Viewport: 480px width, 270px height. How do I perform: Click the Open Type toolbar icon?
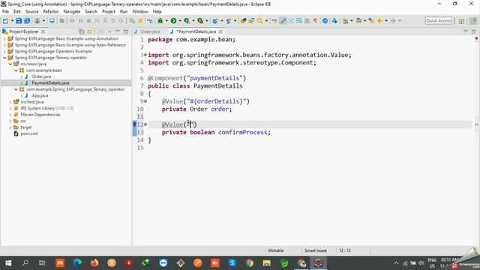click(x=243, y=21)
